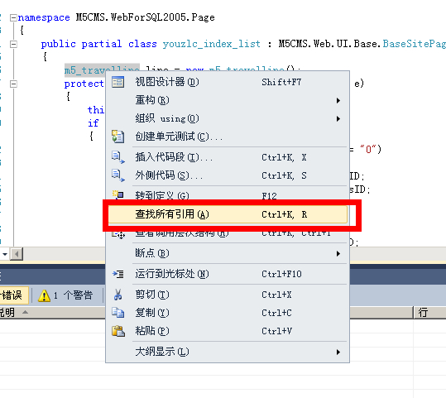Click the View Designer icon in context menu

[x=117, y=82]
